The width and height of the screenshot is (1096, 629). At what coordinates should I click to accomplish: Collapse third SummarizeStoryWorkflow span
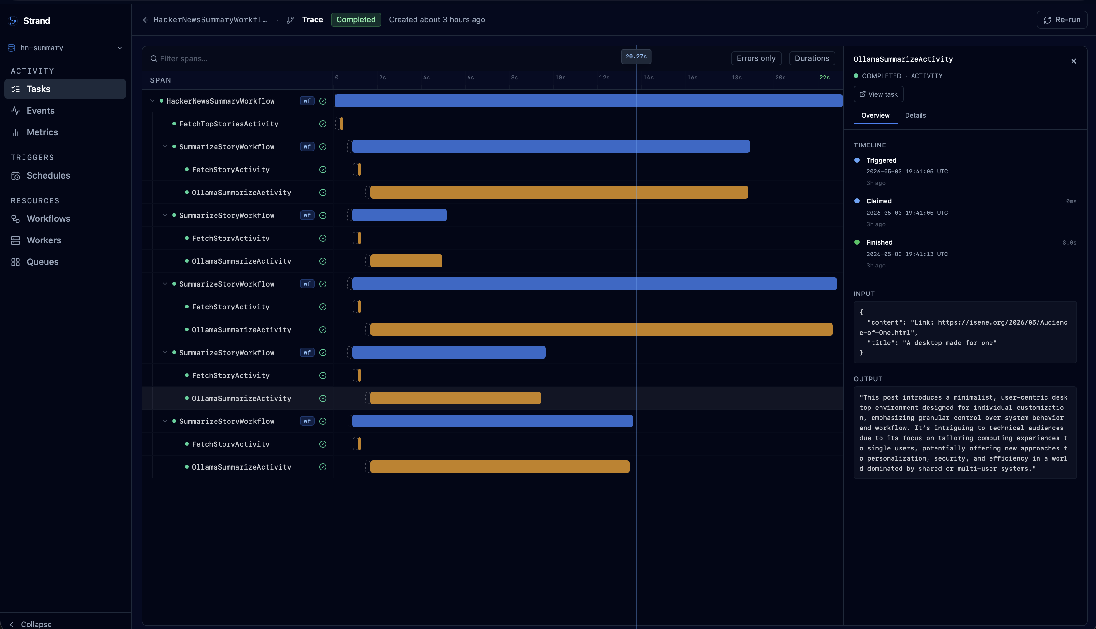coord(165,284)
